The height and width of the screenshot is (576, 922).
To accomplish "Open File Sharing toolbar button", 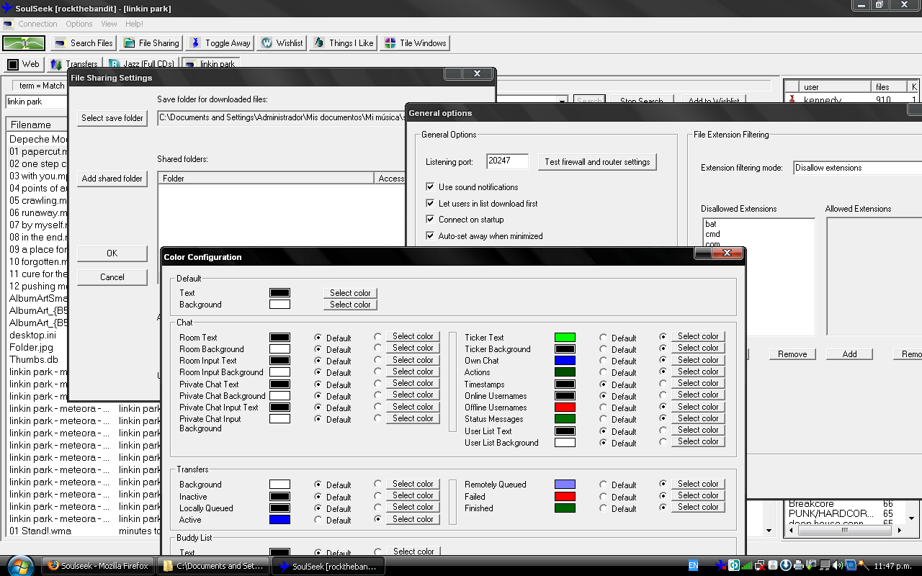I will pos(151,43).
